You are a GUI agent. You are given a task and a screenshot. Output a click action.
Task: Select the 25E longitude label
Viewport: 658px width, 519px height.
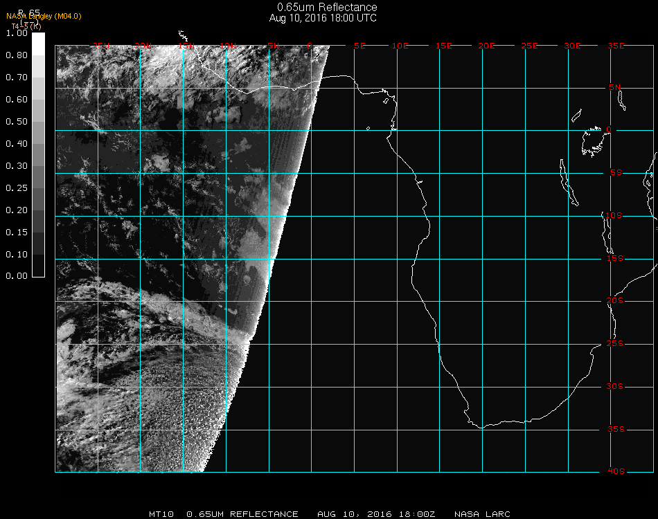click(529, 46)
